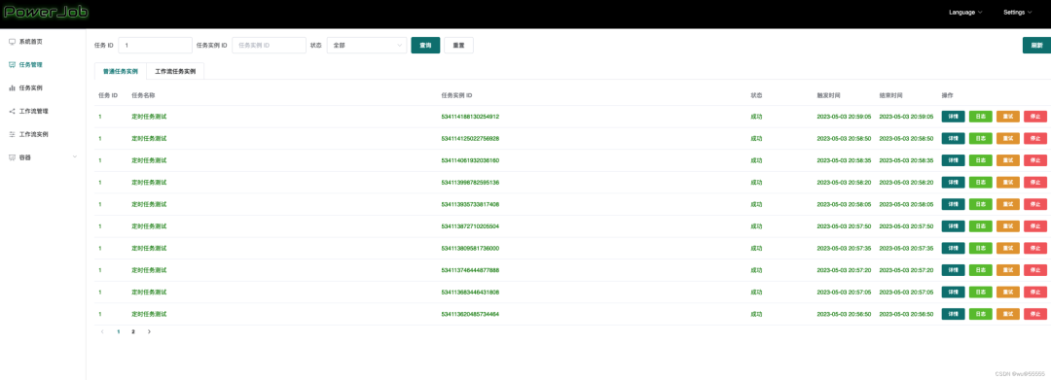This screenshot has height=380, width=1051.
Task: Go to previous page arrow in pagination
Action: (x=102, y=331)
